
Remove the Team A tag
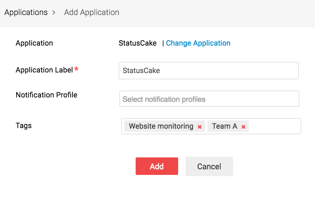pyautogui.click(x=243, y=127)
